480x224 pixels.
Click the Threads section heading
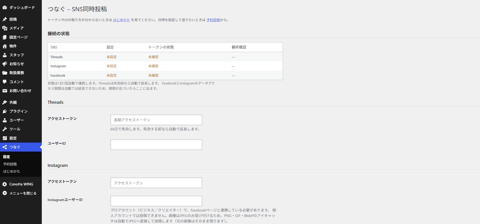[x=55, y=102]
